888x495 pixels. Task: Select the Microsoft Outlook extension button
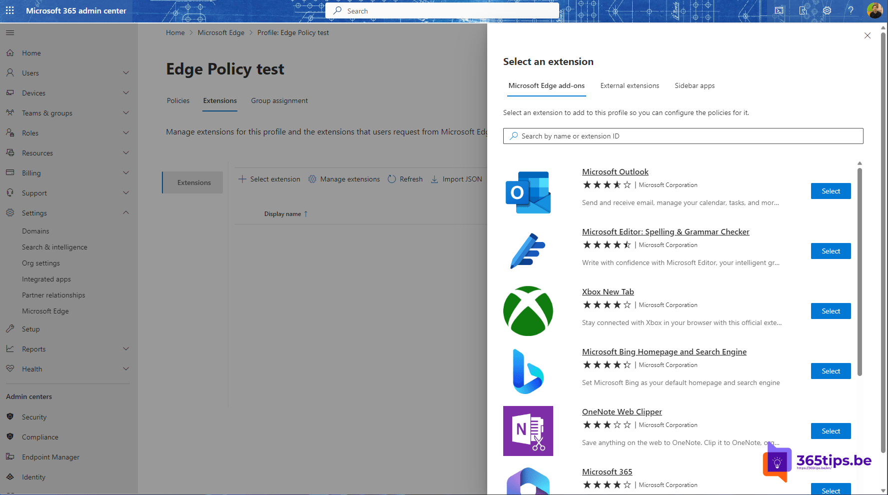pos(831,191)
